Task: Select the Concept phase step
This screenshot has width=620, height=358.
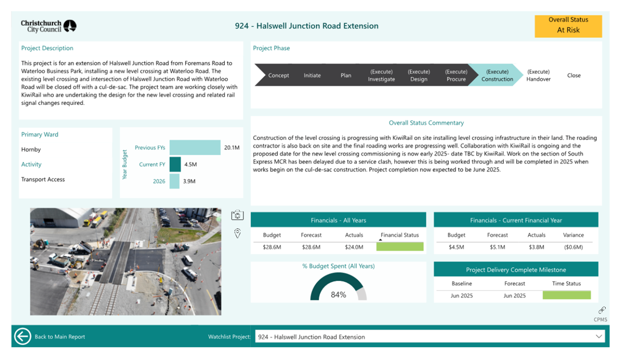Action: tap(279, 75)
